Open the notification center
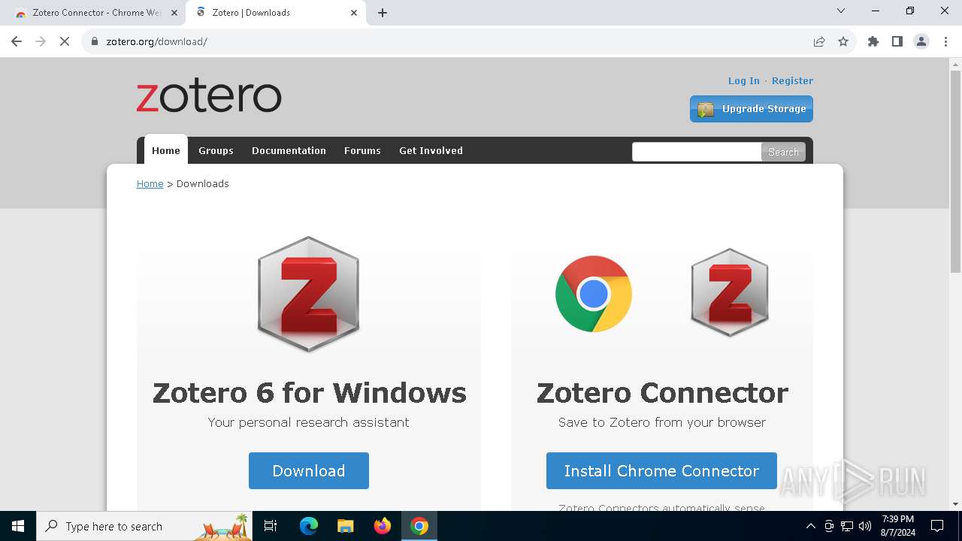962x541 pixels. (x=937, y=526)
